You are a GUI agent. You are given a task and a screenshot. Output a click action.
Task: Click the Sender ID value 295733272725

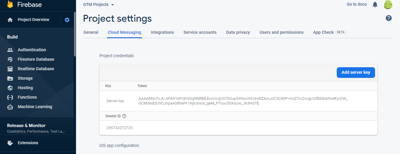(119, 128)
